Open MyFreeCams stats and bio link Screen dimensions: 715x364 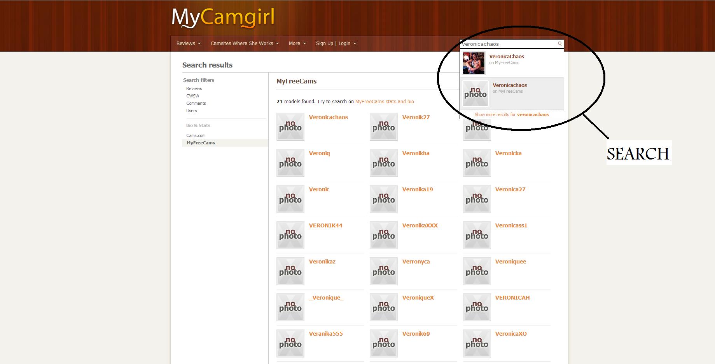(385, 102)
